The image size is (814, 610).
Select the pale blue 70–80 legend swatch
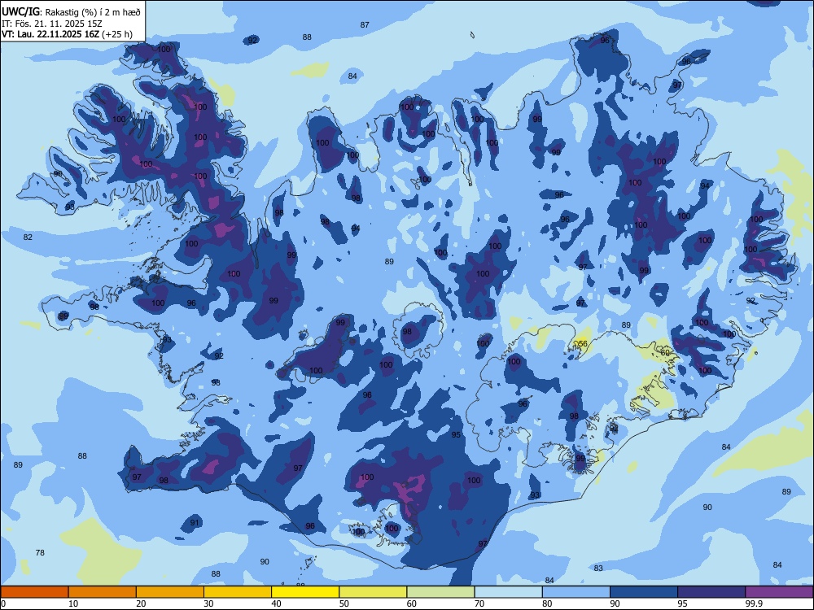tap(509, 592)
